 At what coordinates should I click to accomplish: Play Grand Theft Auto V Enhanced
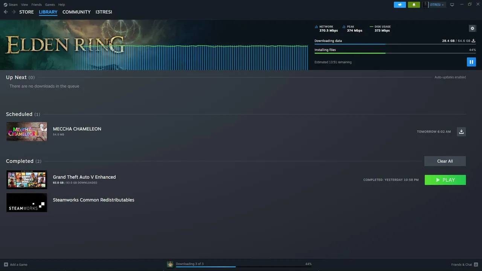445,180
